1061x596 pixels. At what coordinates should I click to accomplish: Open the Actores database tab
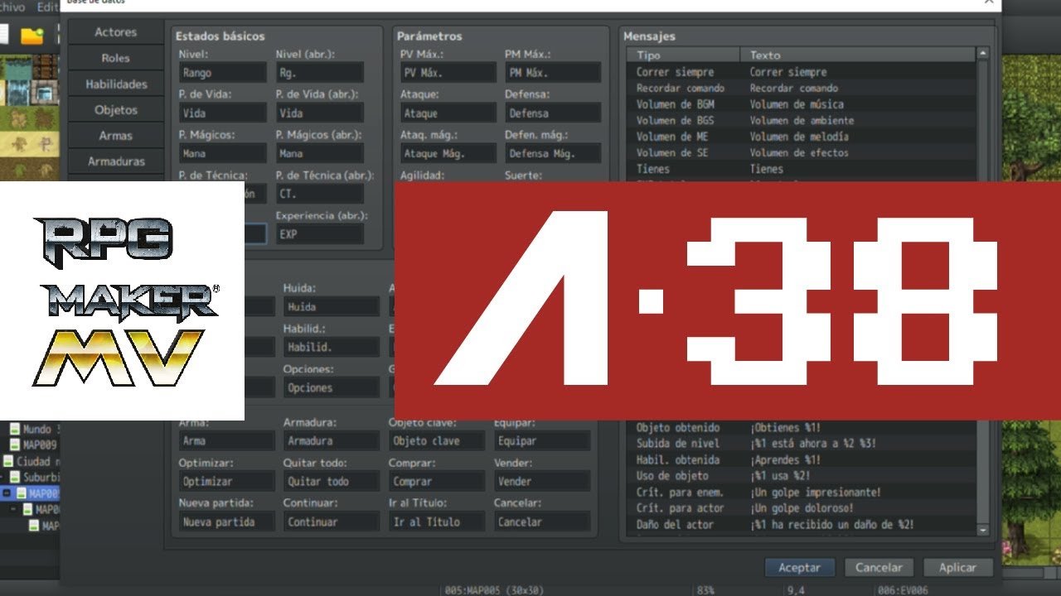tap(115, 32)
